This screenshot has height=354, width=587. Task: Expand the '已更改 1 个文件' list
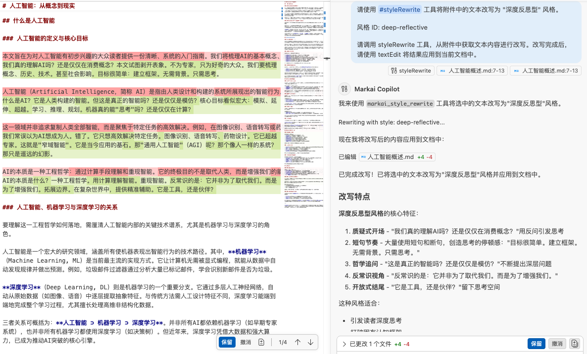coord(344,344)
